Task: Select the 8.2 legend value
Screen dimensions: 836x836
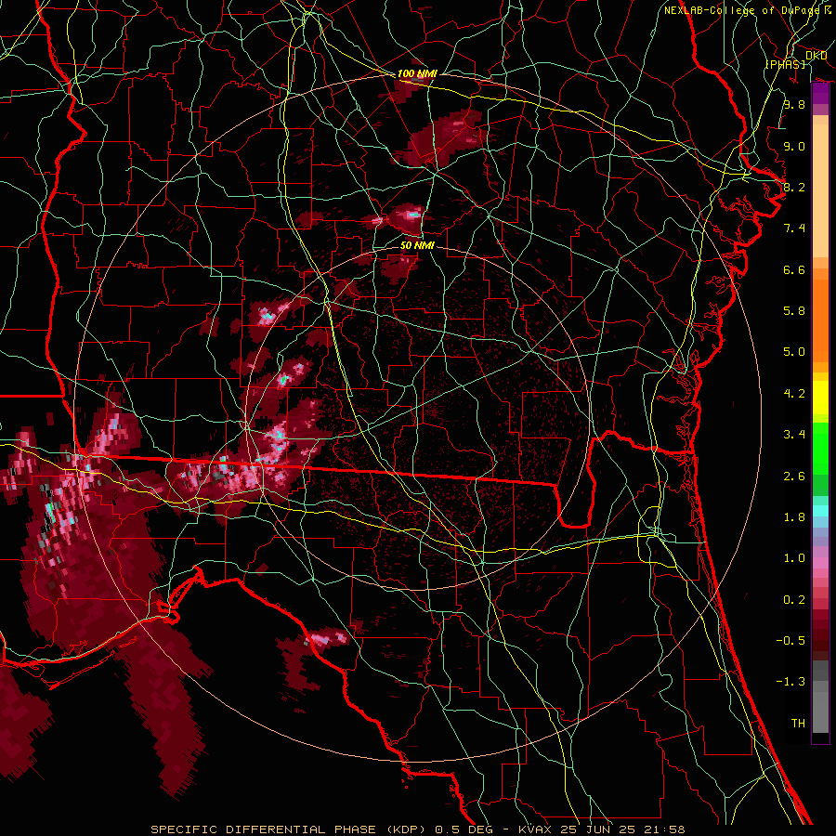Action: [x=794, y=187]
